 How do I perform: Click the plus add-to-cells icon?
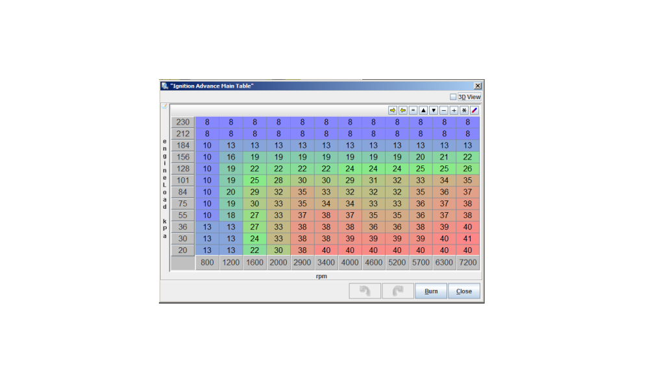[x=454, y=110]
